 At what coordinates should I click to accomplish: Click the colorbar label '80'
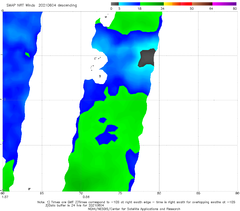235,9
